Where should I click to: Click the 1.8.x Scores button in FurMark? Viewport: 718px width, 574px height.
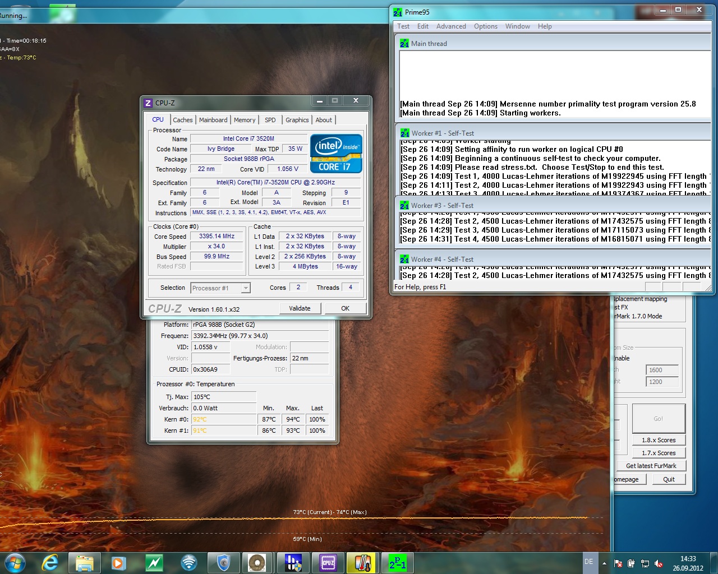coord(659,440)
